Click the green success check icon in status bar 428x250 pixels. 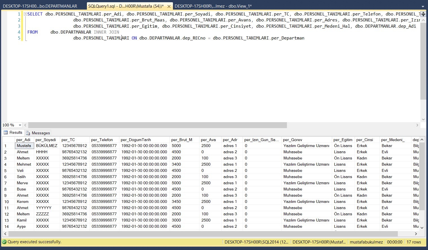click(3, 242)
